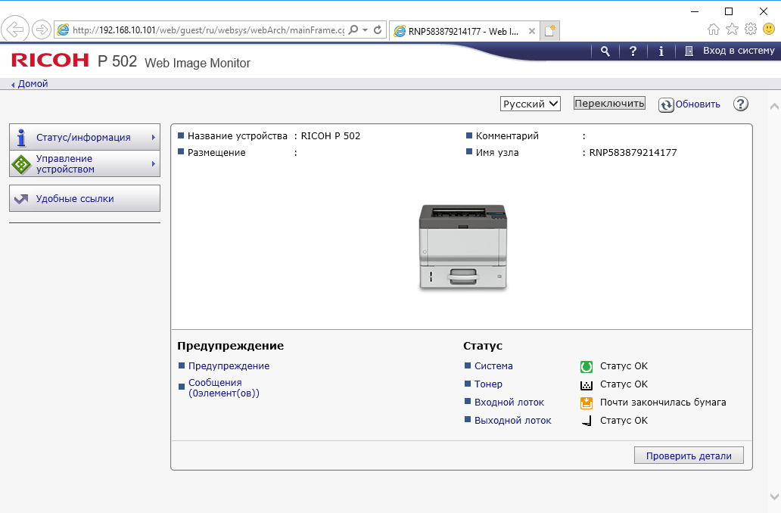
Task: Open the 'Выходной лоток' link
Action: [512, 420]
